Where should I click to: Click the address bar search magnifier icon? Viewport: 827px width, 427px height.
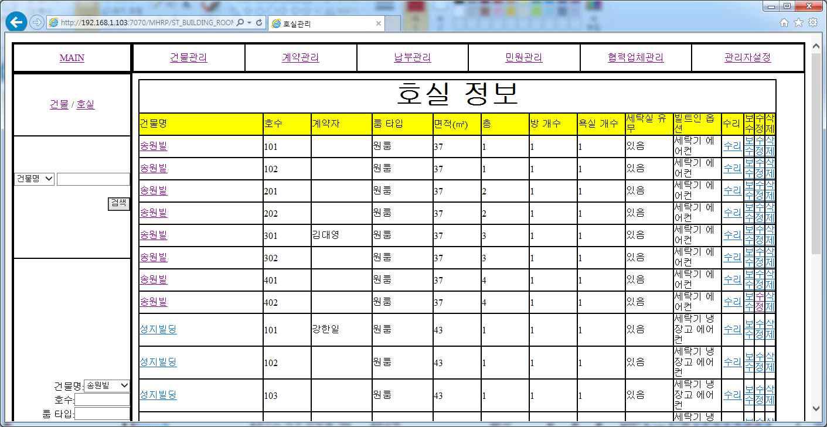240,23
